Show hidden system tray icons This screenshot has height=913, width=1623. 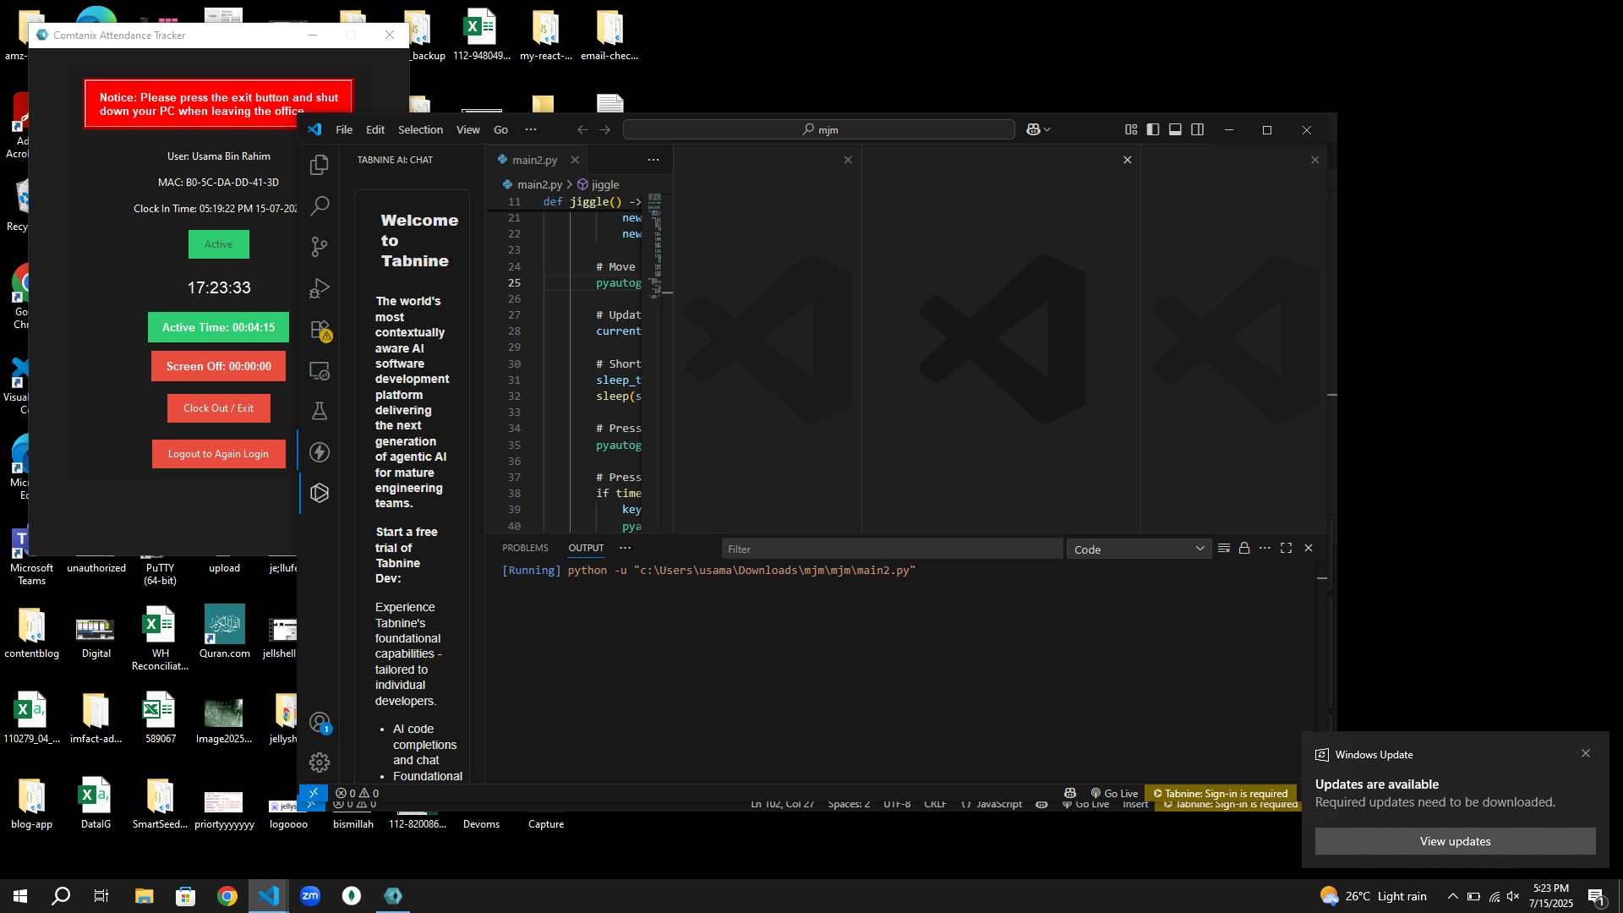pos(1452,896)
